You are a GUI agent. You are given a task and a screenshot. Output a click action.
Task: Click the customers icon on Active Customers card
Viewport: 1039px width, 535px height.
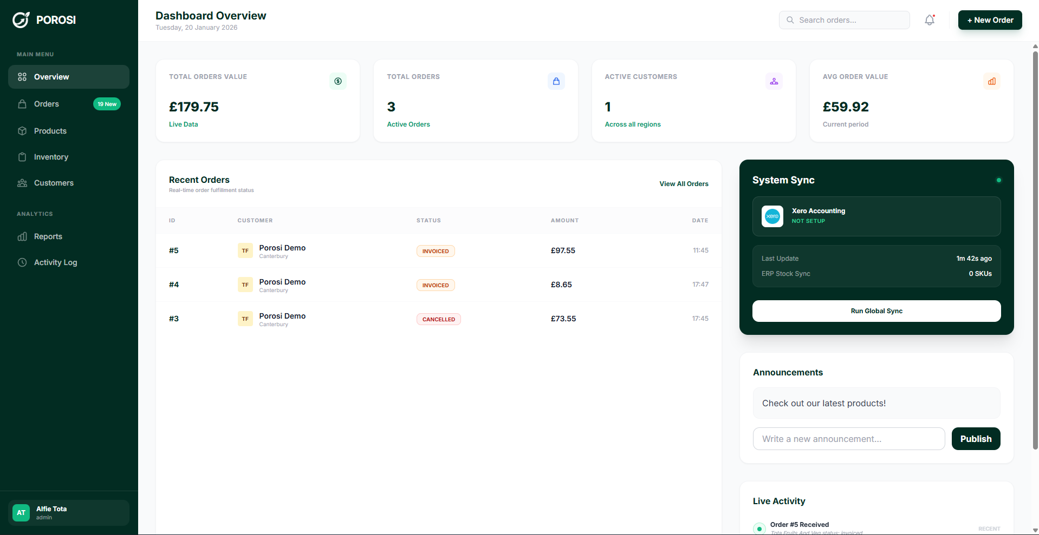tap(774, 81)
